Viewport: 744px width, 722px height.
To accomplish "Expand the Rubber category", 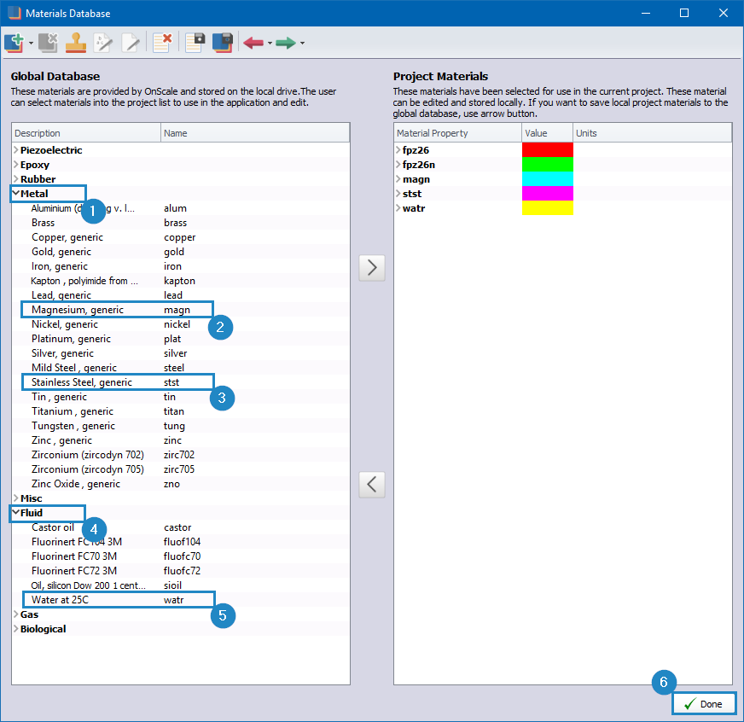I will click(16, 179).
